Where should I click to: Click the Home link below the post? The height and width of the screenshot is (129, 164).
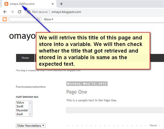coord(153,125)
